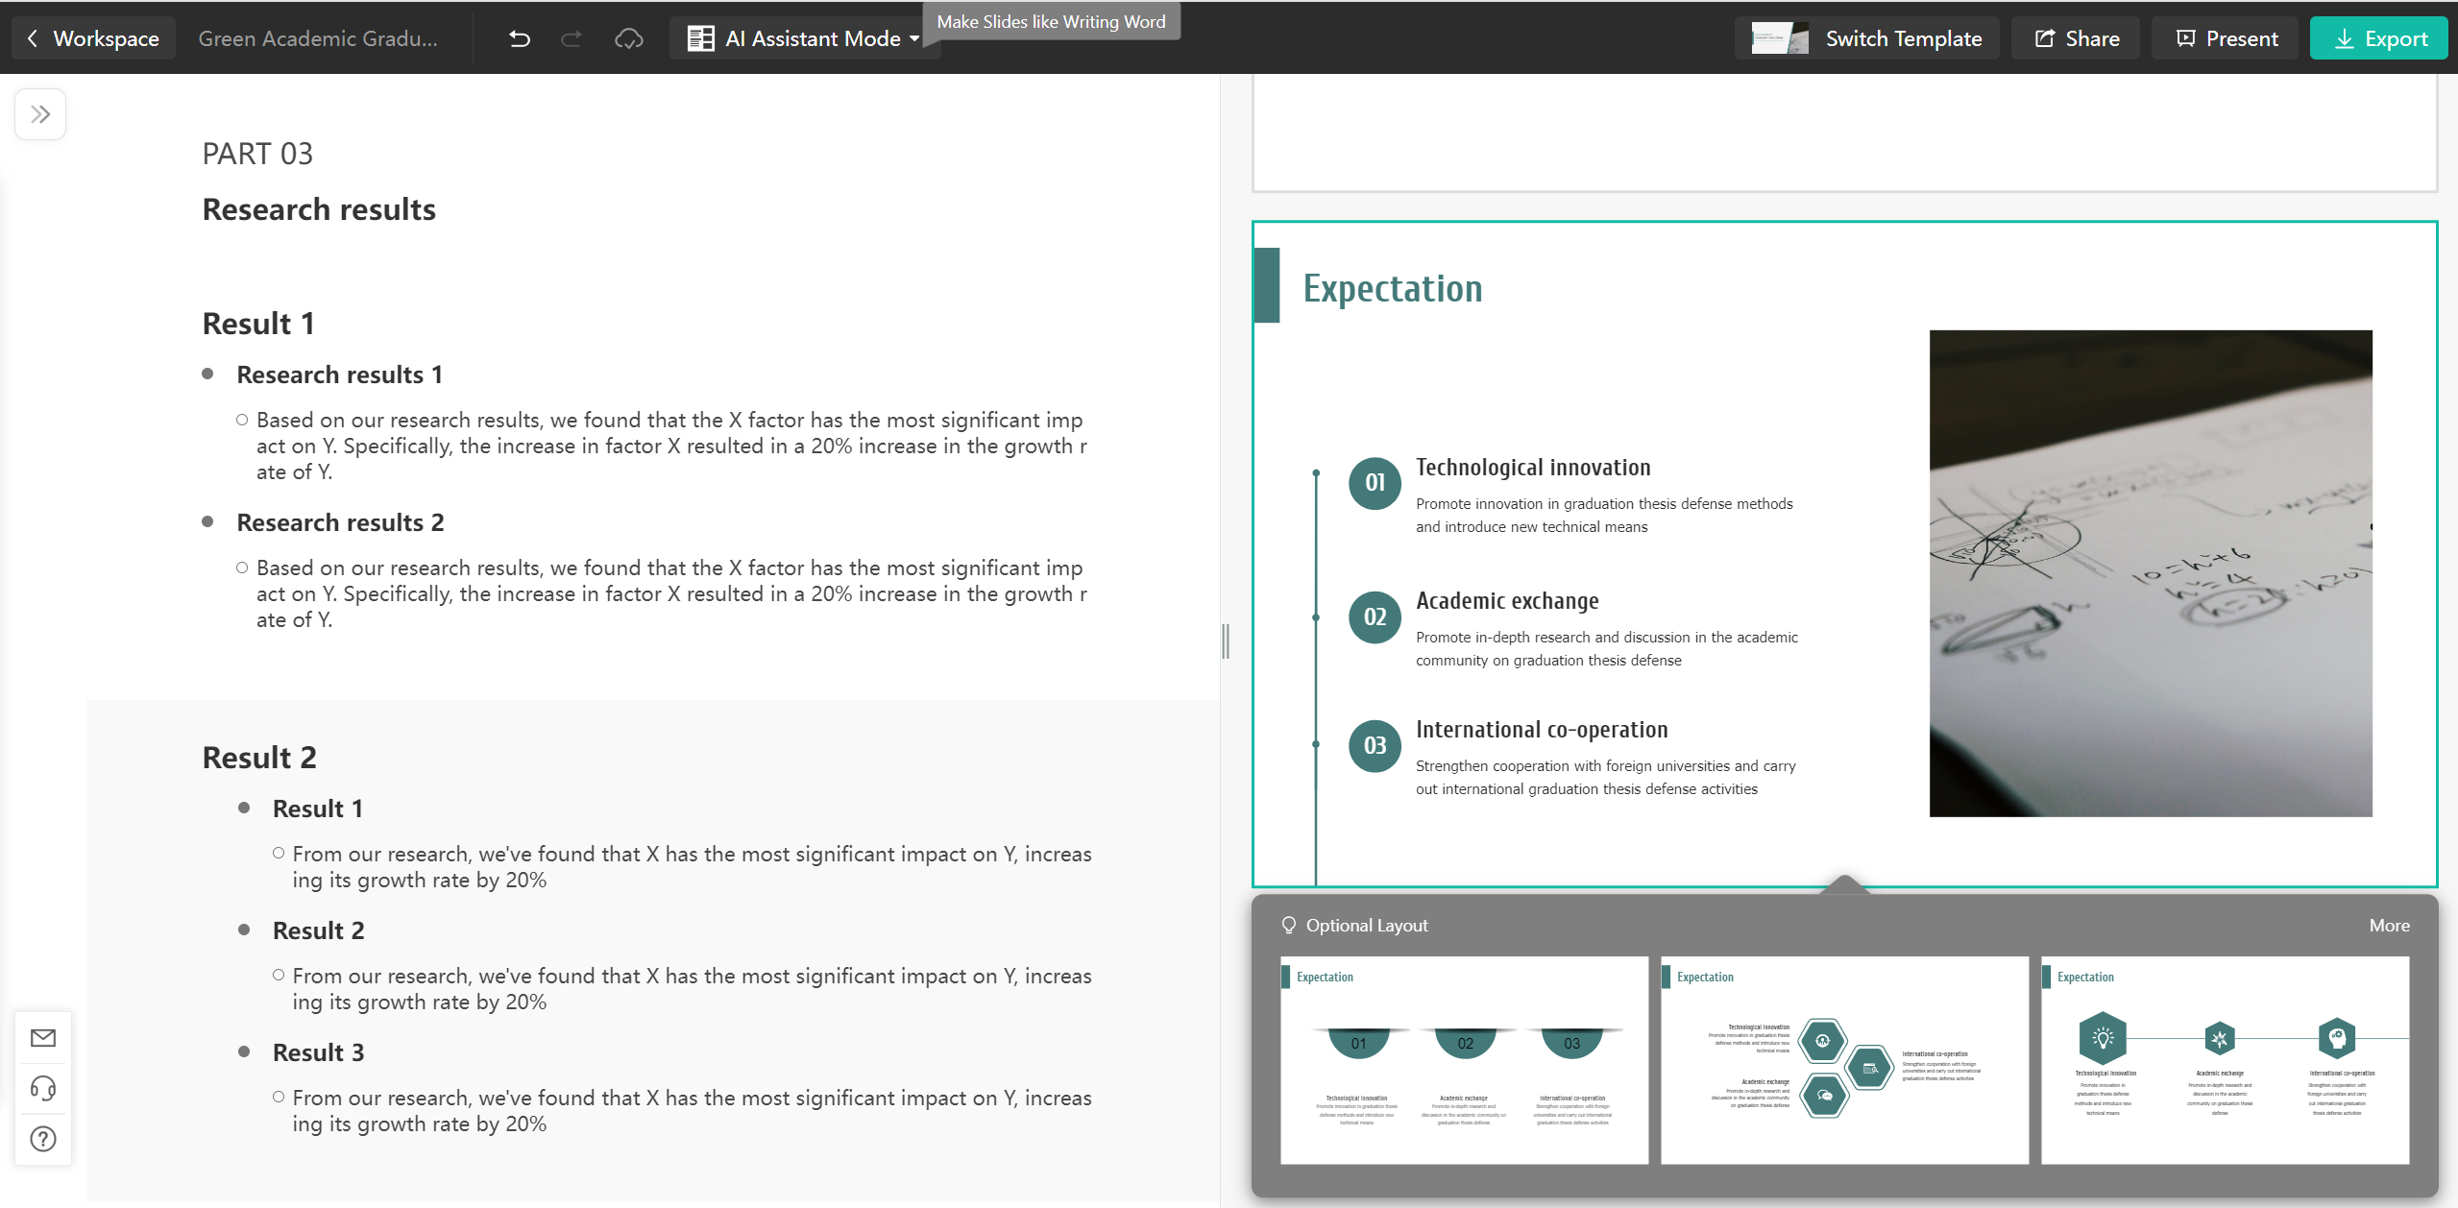Pick horizontal hexagon timeline layout thumbnail
2458x1208 pixels.
point(2225,1060)
